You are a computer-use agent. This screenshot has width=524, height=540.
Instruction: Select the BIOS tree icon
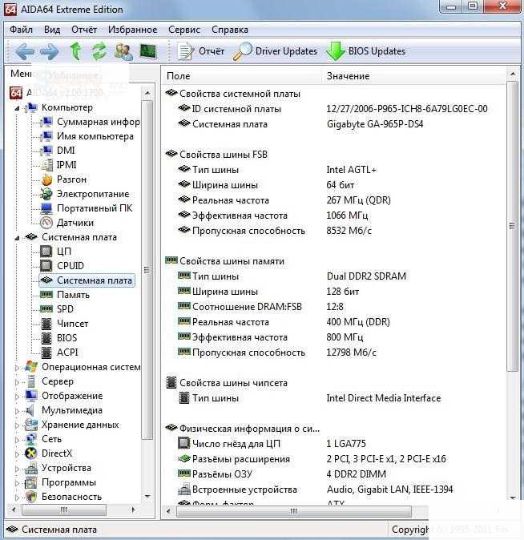[x=46, y=338]
